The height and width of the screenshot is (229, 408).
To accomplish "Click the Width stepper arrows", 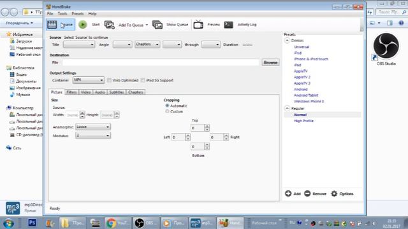I will click(82, 114).
